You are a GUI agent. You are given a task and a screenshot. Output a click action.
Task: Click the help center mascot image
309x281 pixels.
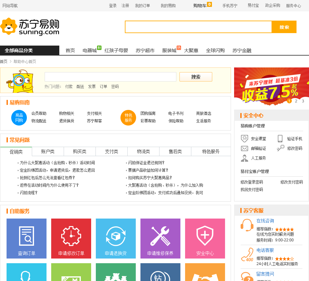pyautogui.click(x=20, y=81)
